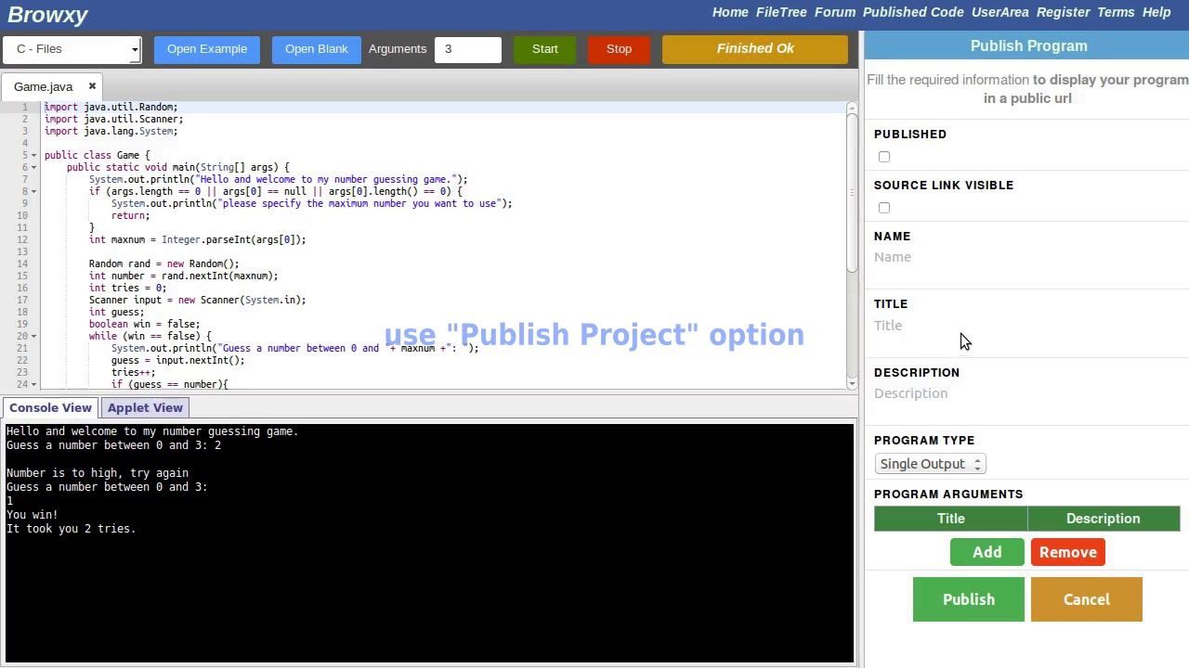The height and width of the screenshot is (668, 1189).
Task: Expand the Program Type Single Output selector
Action: [929, 464]
